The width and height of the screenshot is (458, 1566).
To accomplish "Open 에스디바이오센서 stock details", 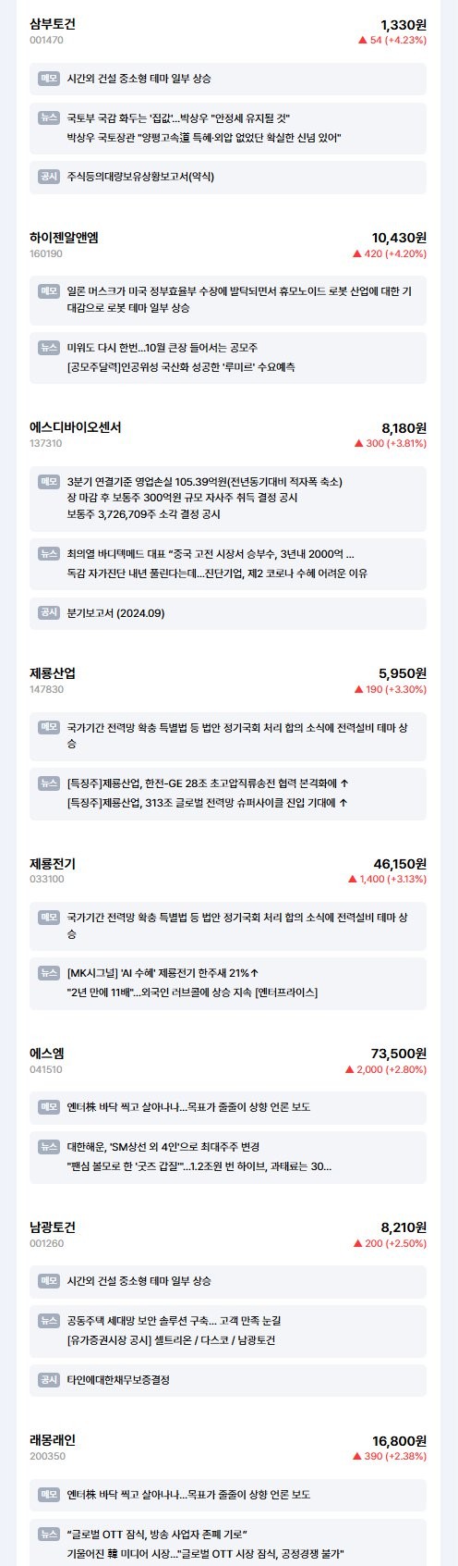I will (75, 427).
